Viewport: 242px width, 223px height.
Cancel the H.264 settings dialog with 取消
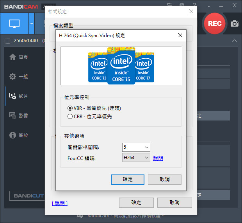click(x=165, y=180)
